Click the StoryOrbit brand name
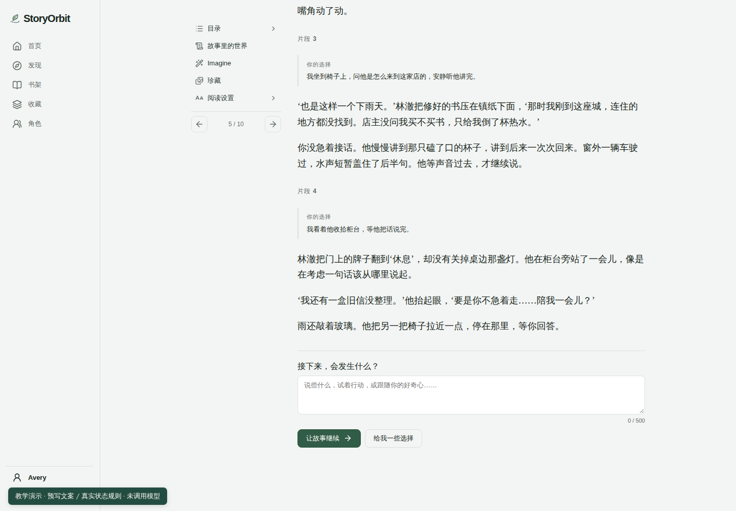736x511 pixels. (47, 19)
